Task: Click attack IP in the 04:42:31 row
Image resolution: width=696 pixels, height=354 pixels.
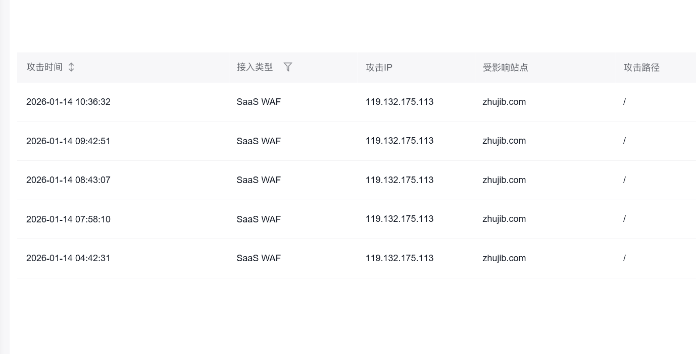Action: click(x=400, y=258)
